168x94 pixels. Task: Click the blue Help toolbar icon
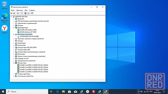(x=26, y=13)
